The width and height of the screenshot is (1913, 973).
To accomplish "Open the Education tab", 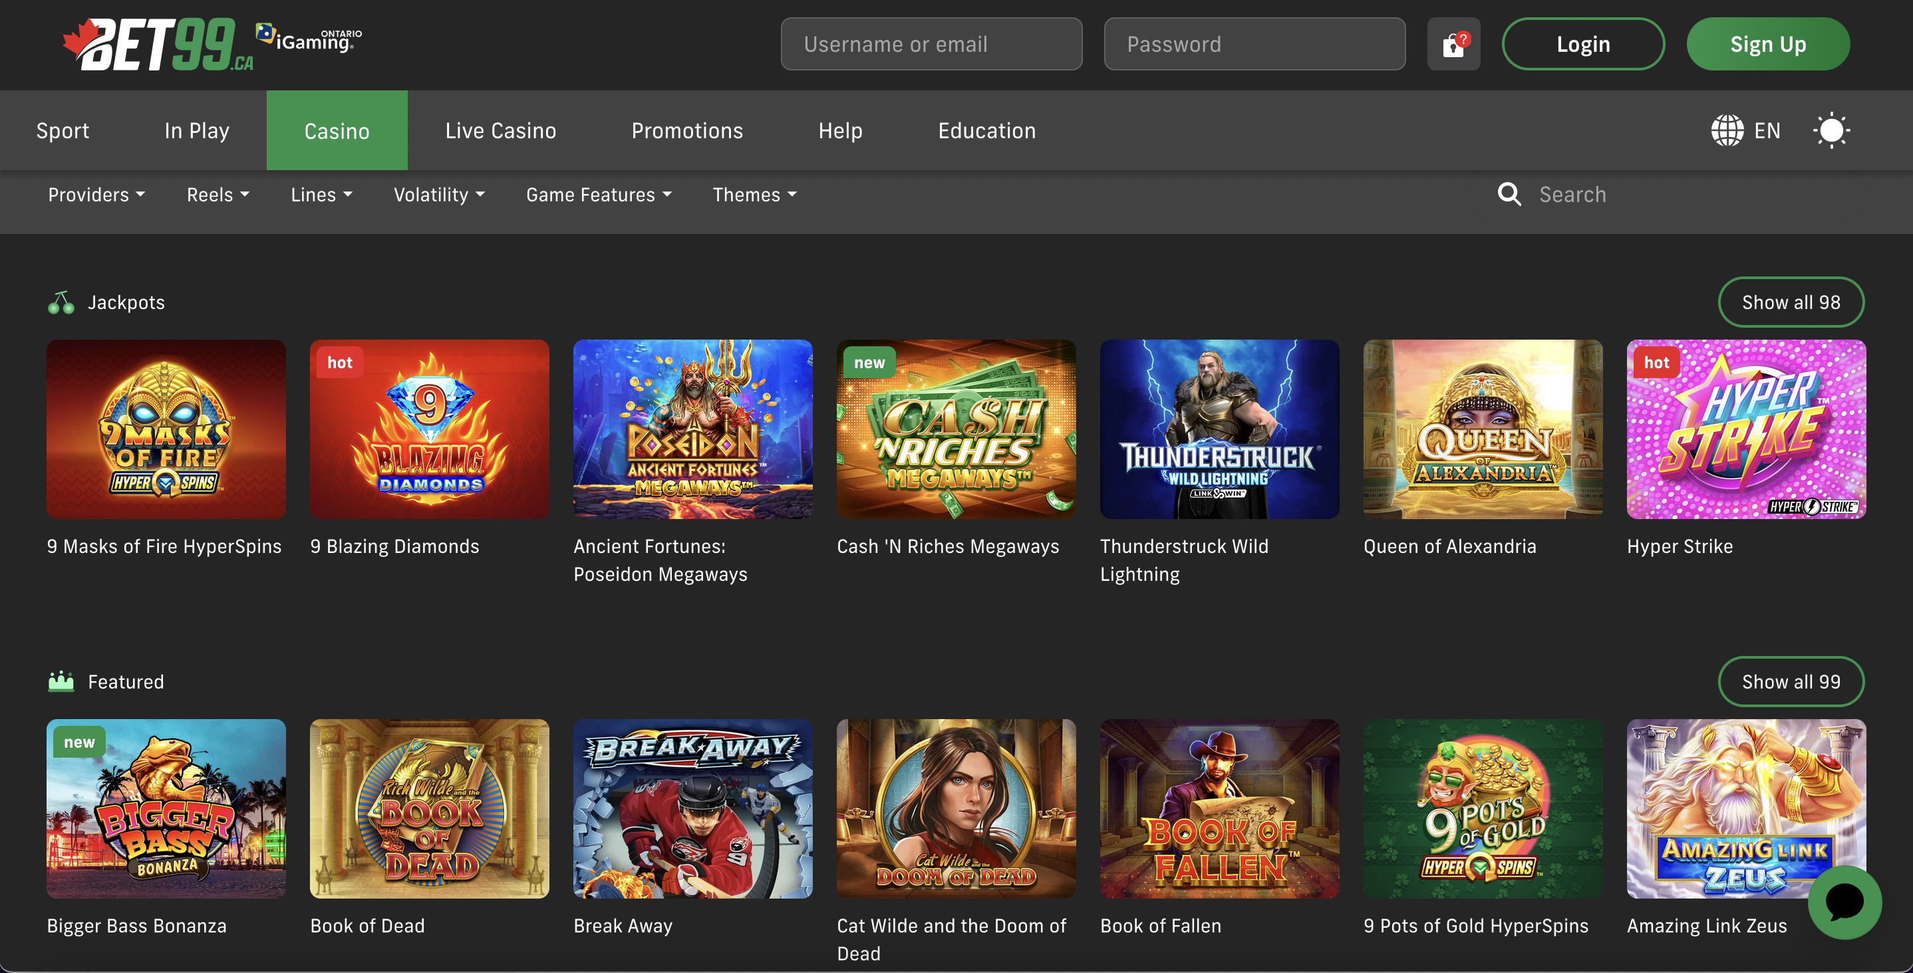I will (x=987, y=131).
